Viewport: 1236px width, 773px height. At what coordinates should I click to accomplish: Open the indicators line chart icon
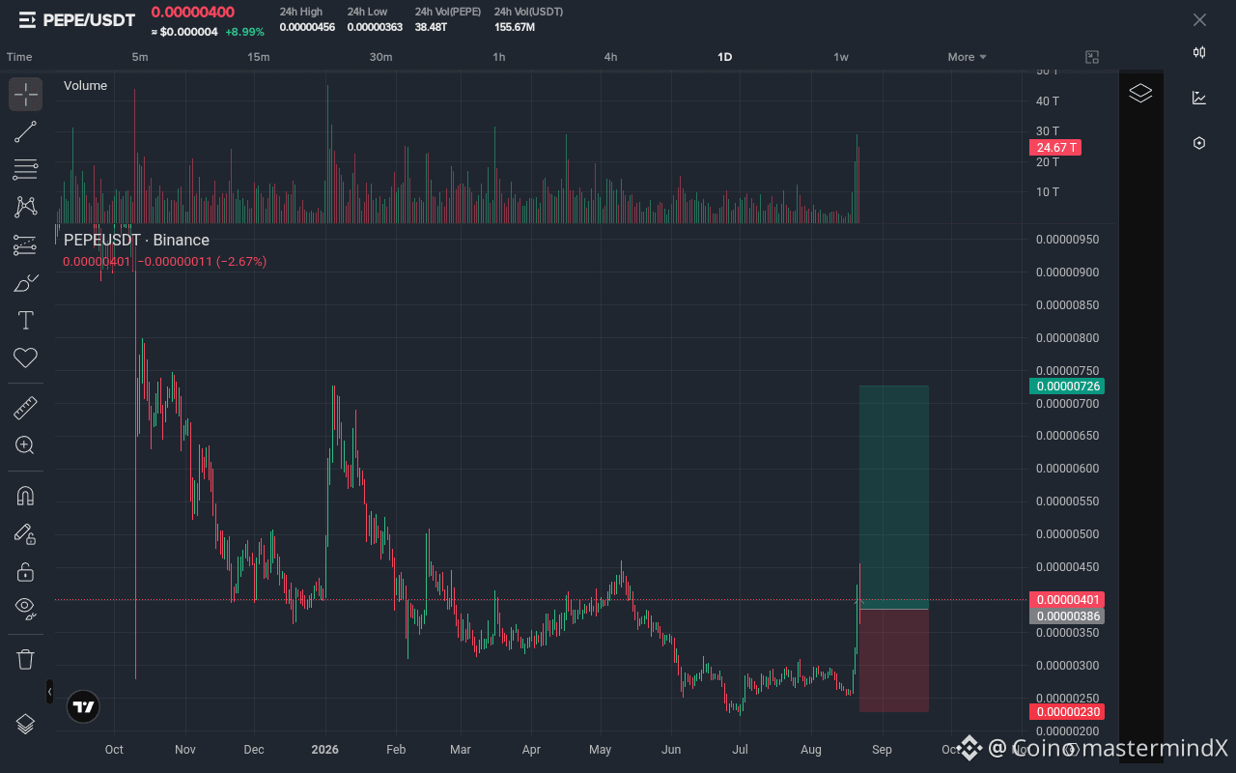click(1199, 98)
